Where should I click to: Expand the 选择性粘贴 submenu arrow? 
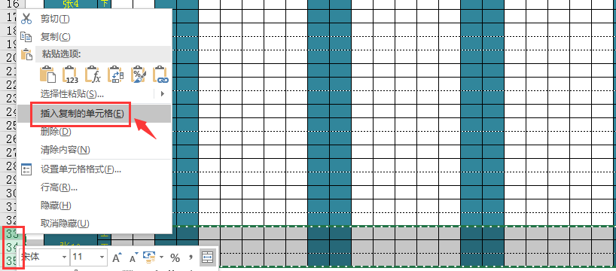click(163, 94)
